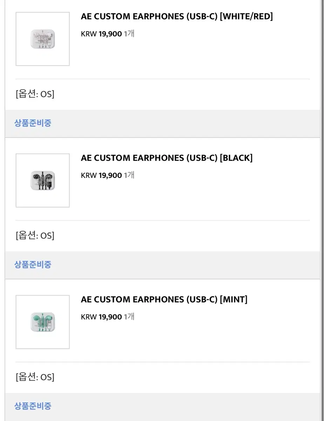Select the MINT order item row

click(x=163, y=333)
